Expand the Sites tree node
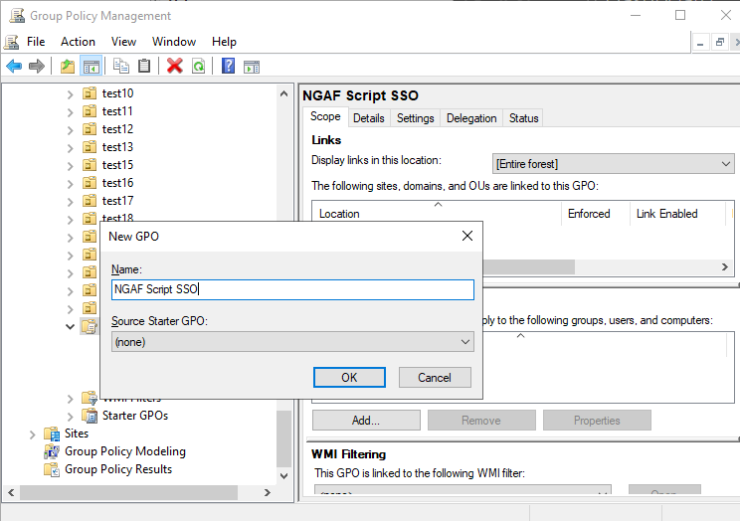The image size is (740, 521). click(x=33, y=434)
